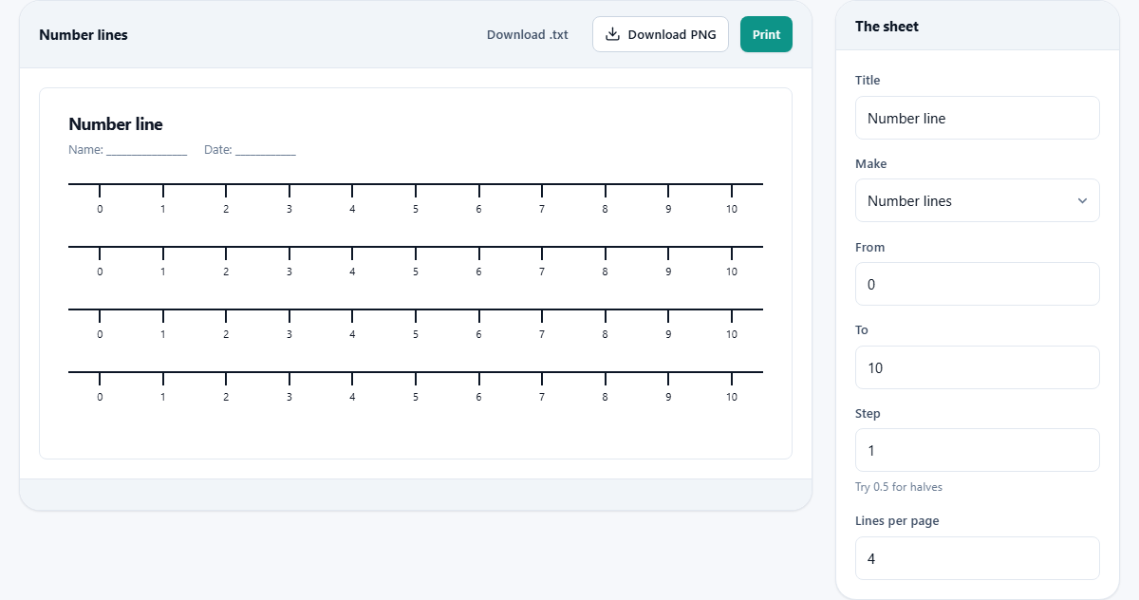The image size is (1139, 600).
Task: Click the 'Lines per page' label
Action: 897,521
